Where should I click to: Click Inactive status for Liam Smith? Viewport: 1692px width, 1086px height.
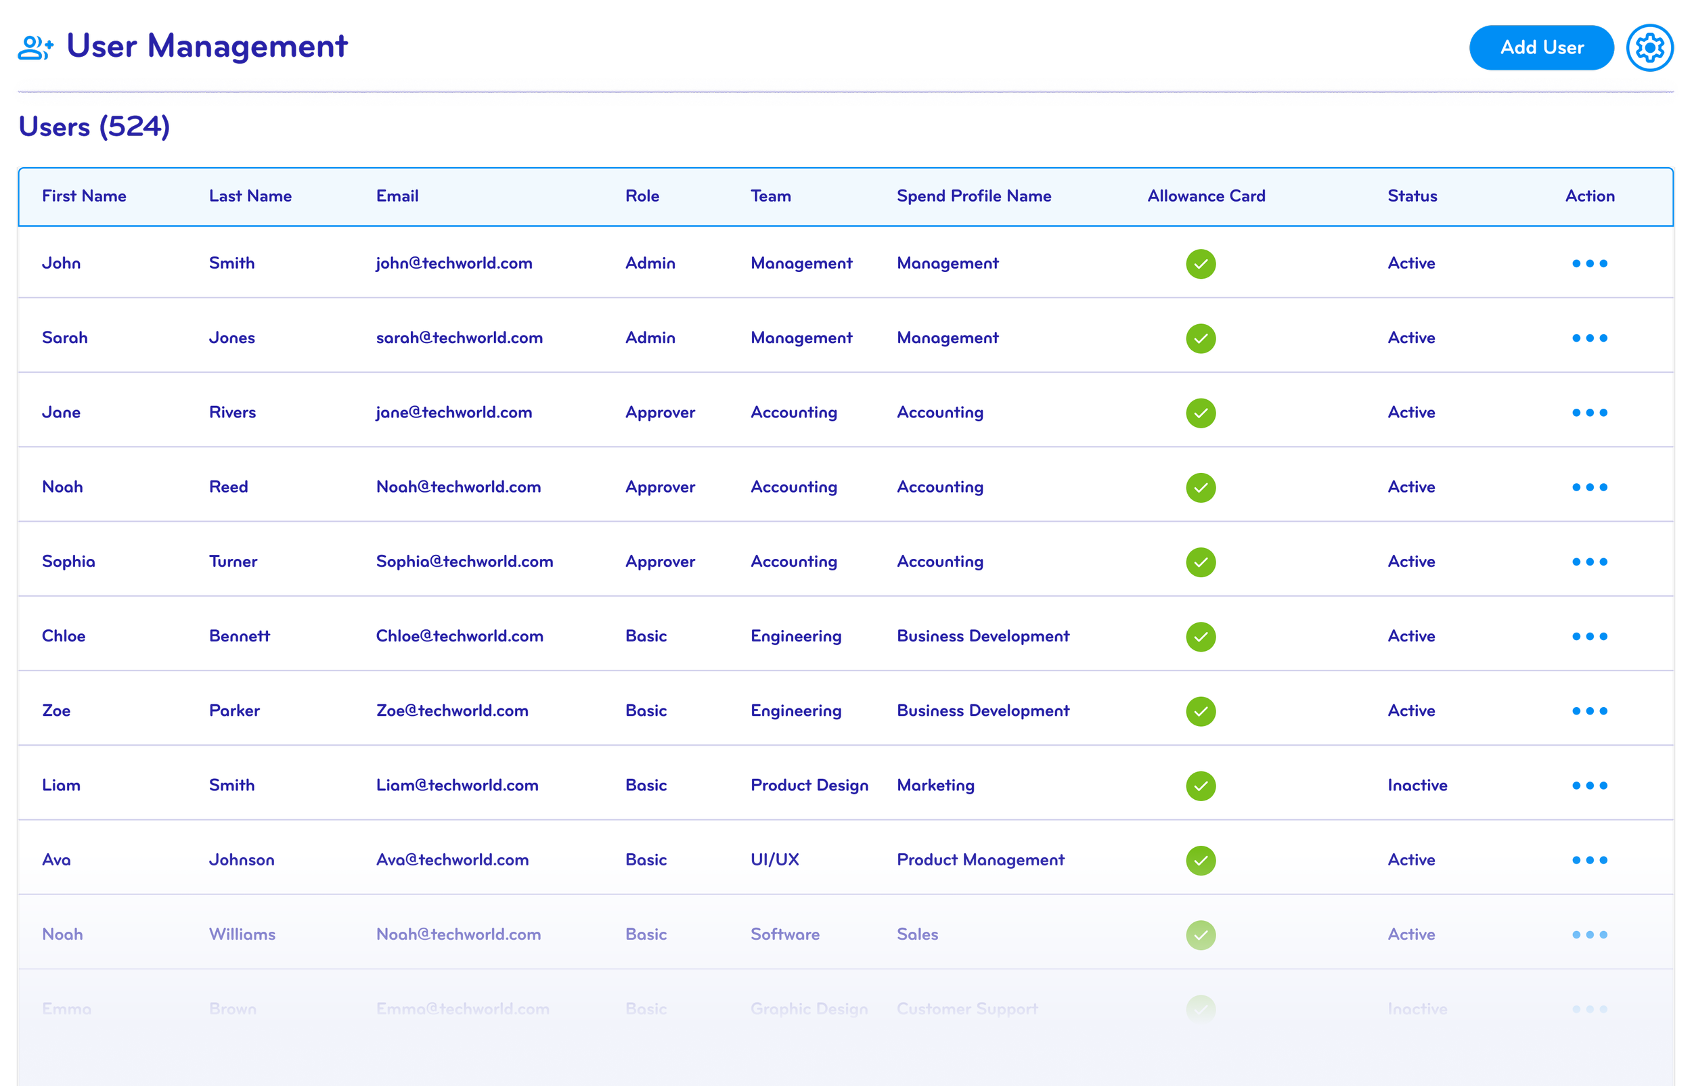click(1417, 786)
